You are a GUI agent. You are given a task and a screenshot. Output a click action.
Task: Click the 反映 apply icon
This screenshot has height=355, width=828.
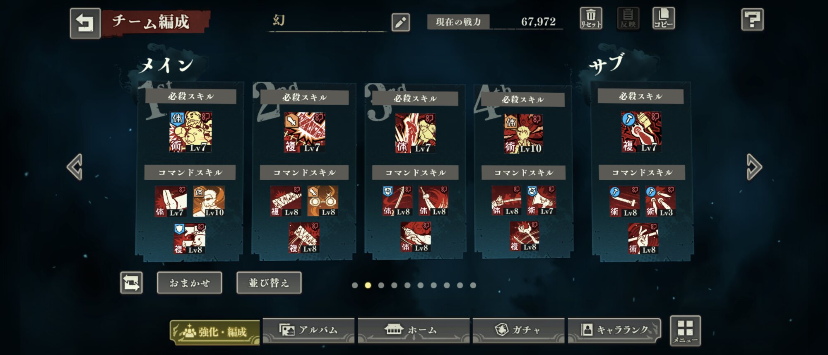click(x=628, y=18)
